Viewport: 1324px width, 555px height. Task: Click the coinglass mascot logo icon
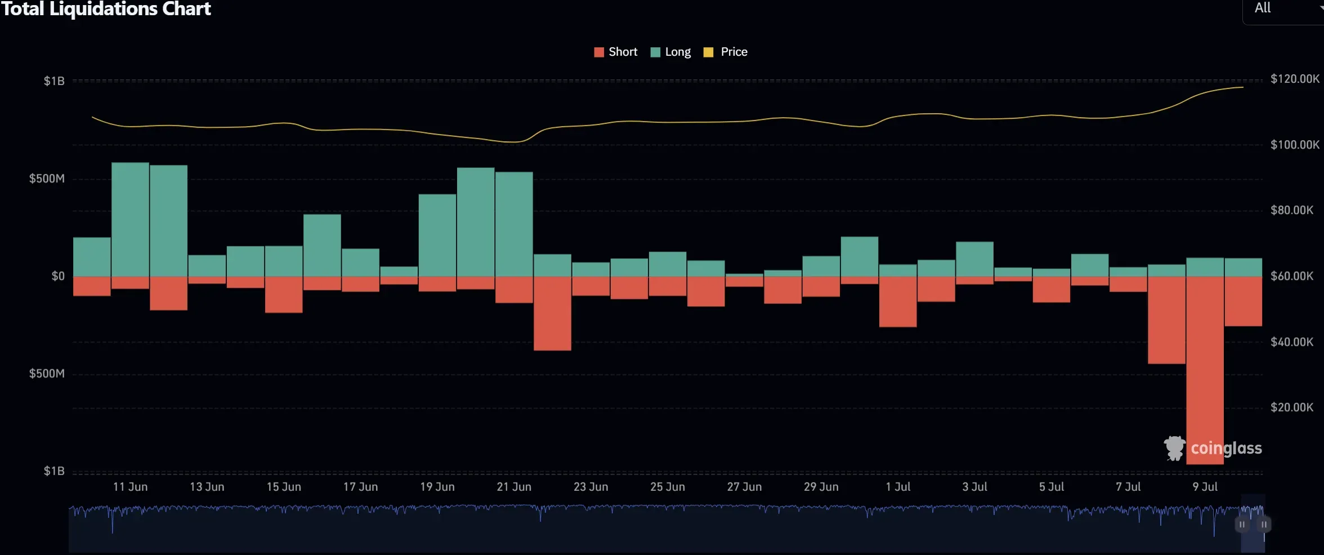(x=1174, y=448)
